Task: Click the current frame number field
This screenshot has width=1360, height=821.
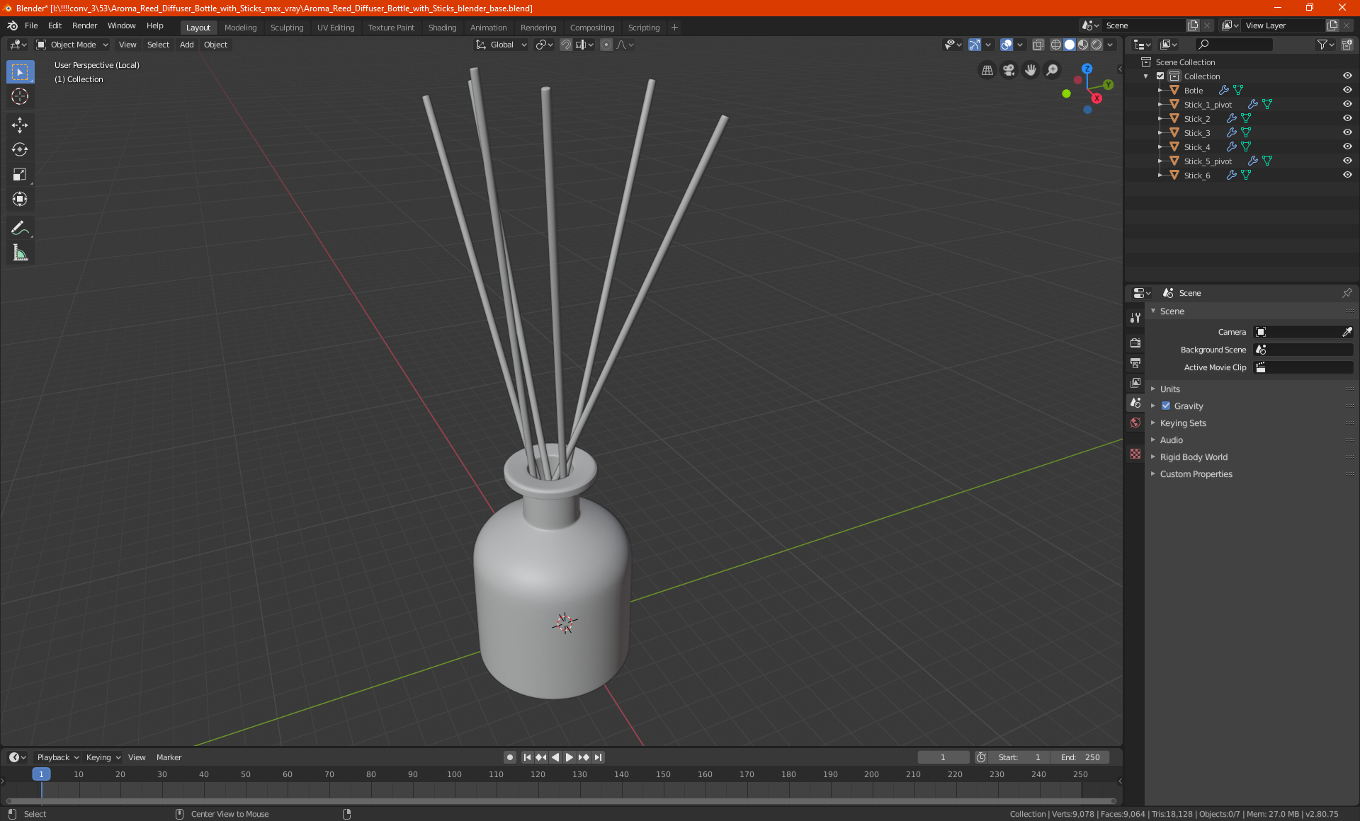Action: tap(943, 757)
